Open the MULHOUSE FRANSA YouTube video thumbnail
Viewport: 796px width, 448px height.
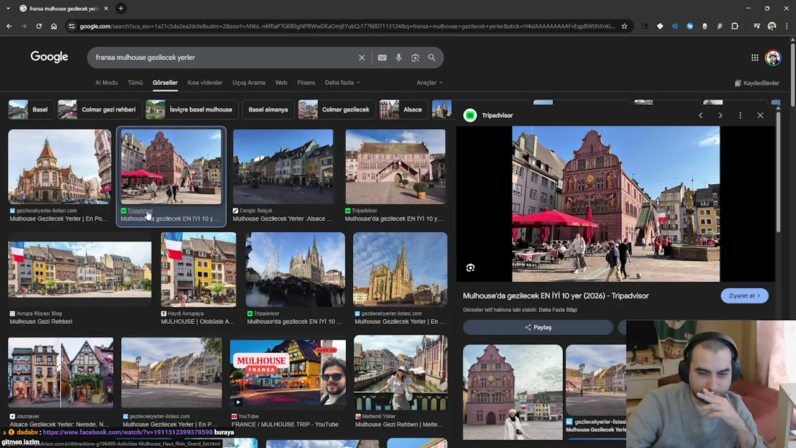click(x=287, y=372)
